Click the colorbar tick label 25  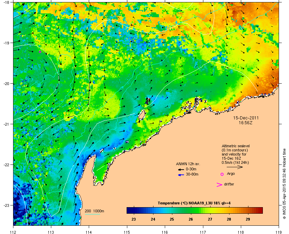point(172,219)
